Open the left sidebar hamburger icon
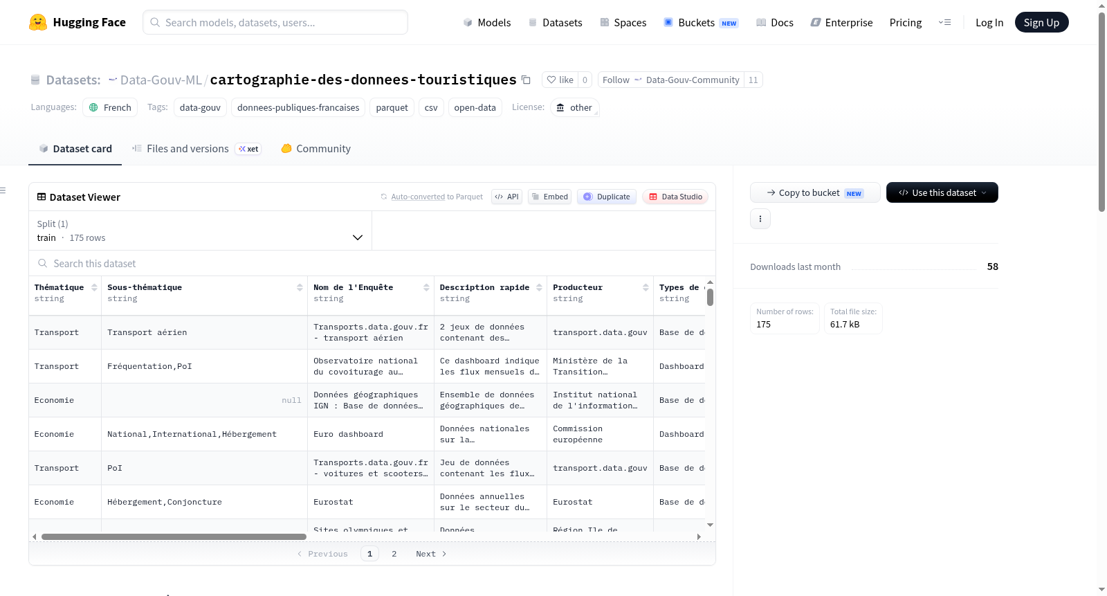Viewport: 1107px width, 596px height. (x=3, y=190)
